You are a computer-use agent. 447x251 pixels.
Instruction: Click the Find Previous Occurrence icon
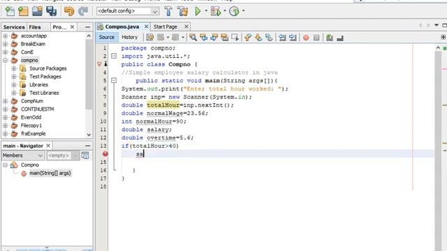click(203, 37)
